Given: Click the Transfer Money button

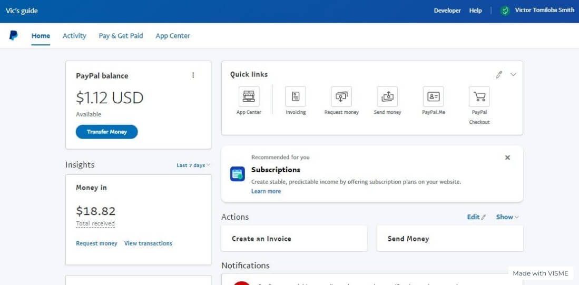Looking at the screenshot, I should point(107,132).
